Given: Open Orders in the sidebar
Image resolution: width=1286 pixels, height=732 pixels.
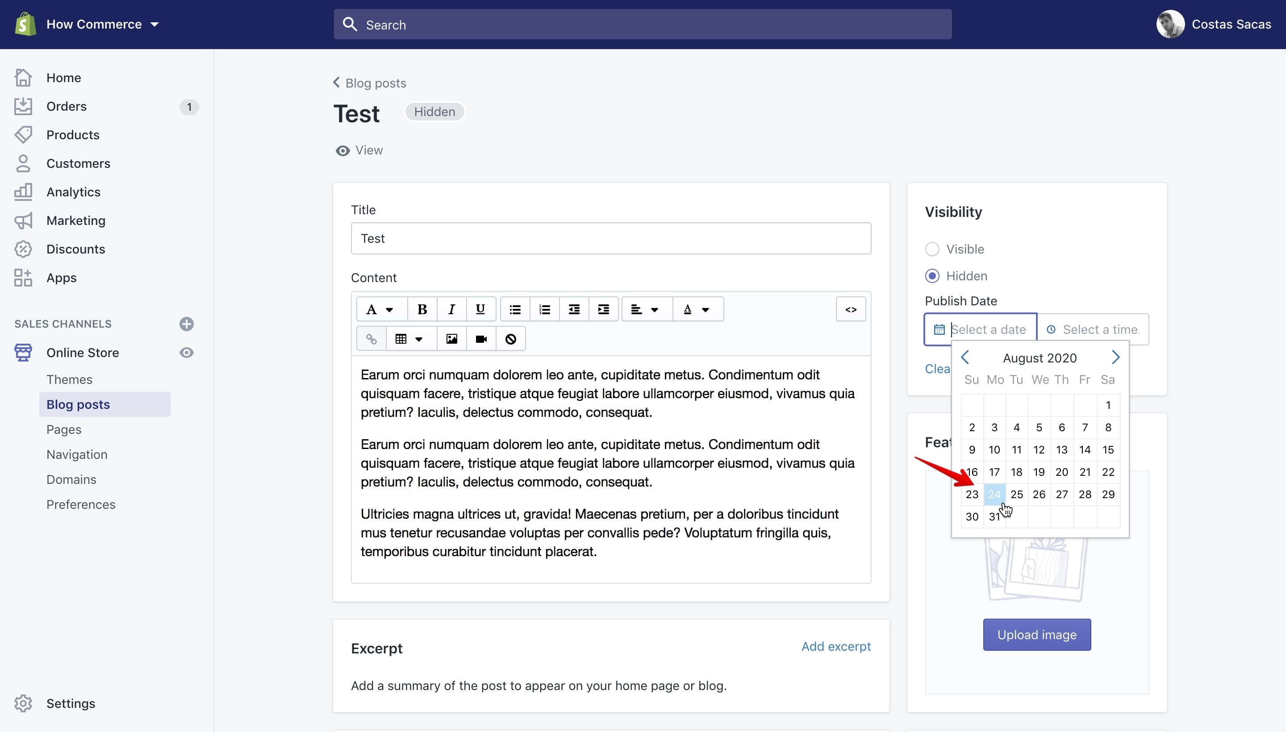Looking at the screenshot, I should 67,106.
